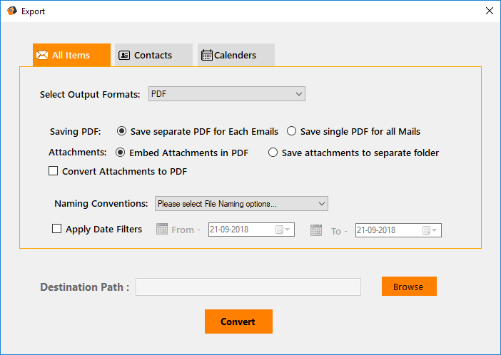Tick the Apply Date Filters checkbox
The height and width of the screenshot is (355, 501).
tap(56, 230)
